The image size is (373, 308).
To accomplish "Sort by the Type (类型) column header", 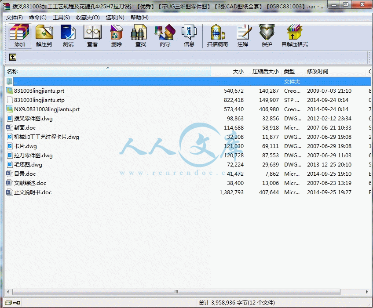I will tap(293, 71).
